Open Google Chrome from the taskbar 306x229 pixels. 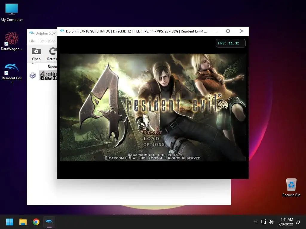[36, 222]
